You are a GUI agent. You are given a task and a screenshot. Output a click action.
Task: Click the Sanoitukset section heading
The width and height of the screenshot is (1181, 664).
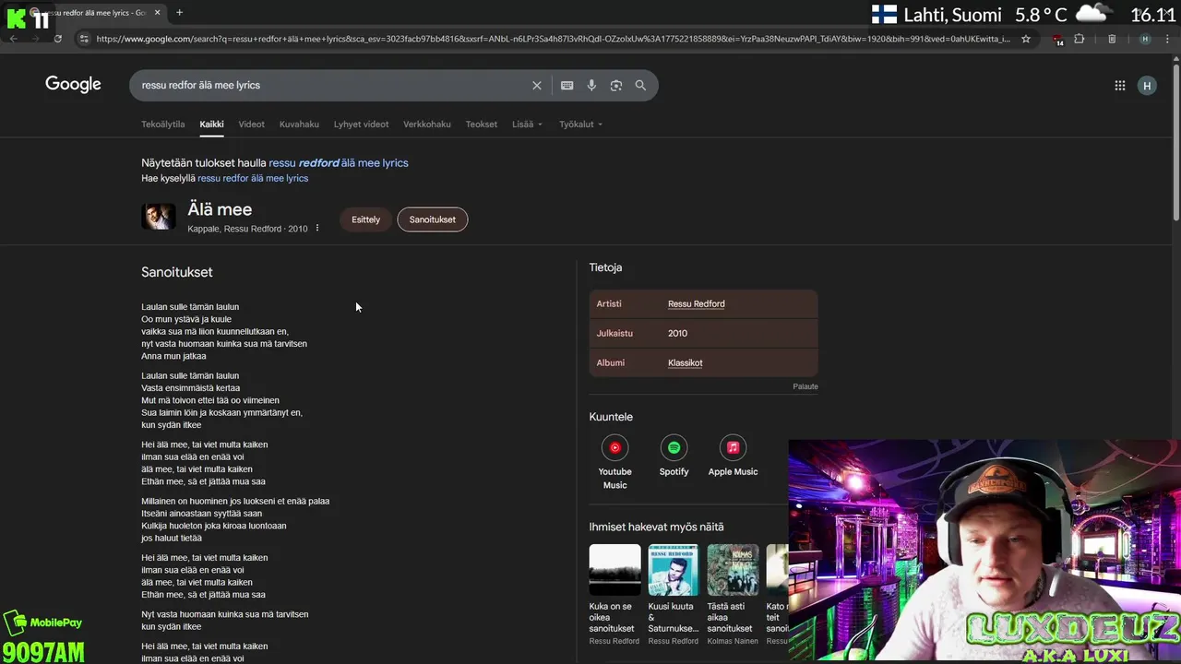click(x=177, y=272)
